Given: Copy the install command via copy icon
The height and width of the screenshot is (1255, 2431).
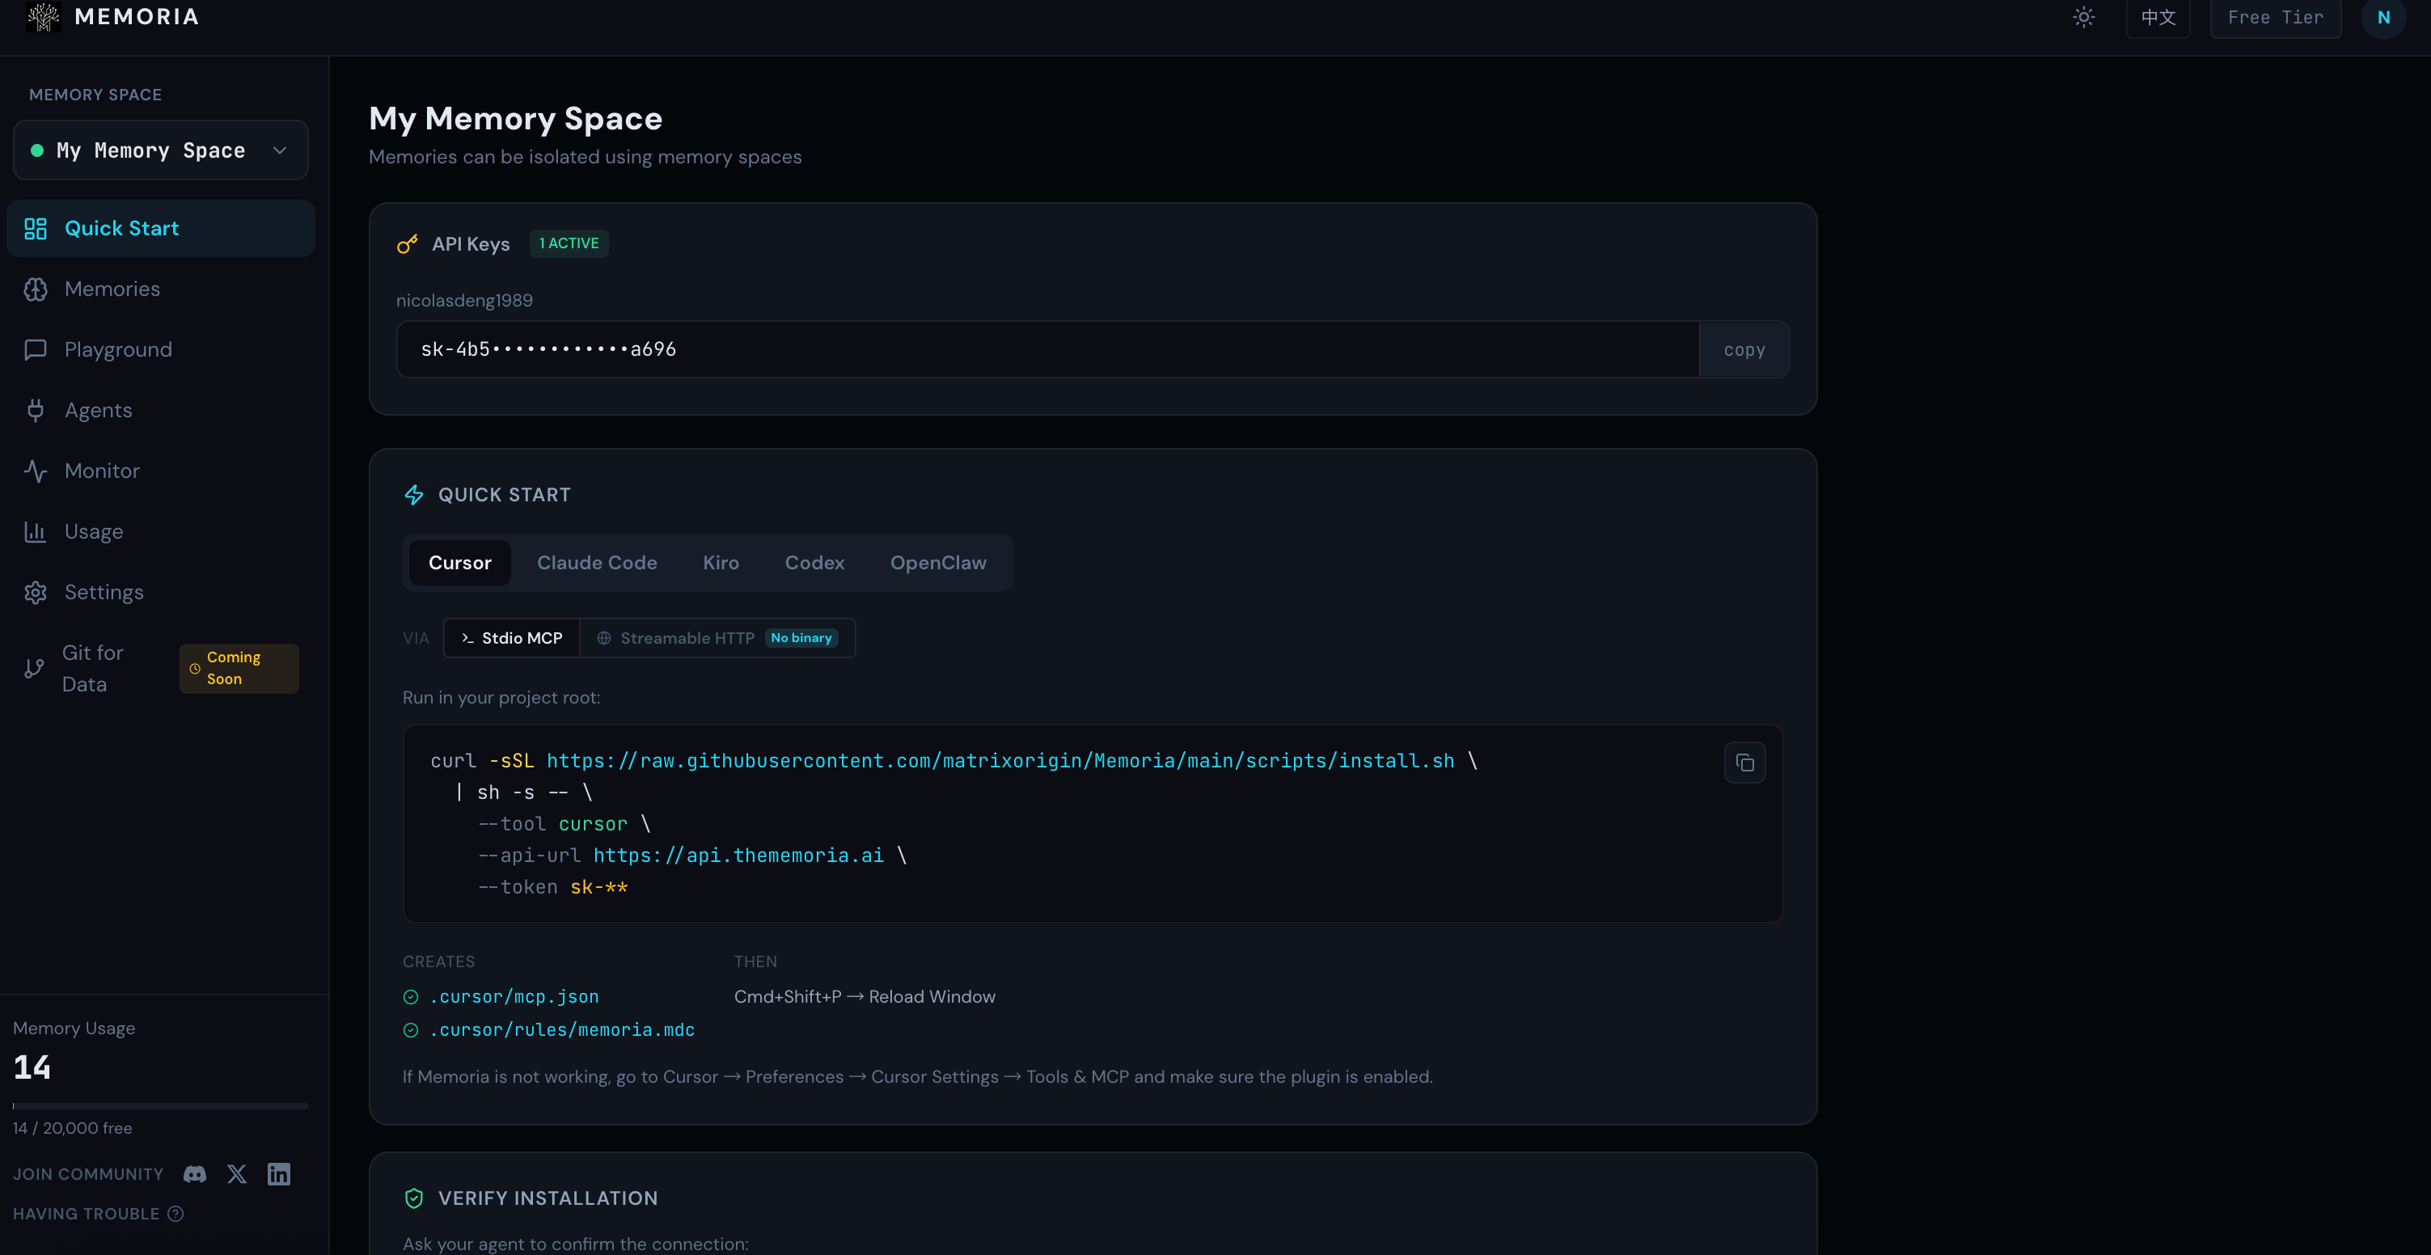Looking at the screenshot, I should coord(1745,763).
